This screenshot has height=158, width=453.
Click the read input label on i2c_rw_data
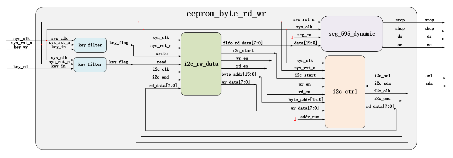click(162, 62)
